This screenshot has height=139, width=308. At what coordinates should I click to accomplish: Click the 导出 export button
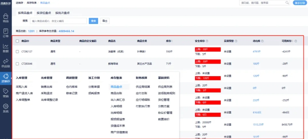click(105, 21)
